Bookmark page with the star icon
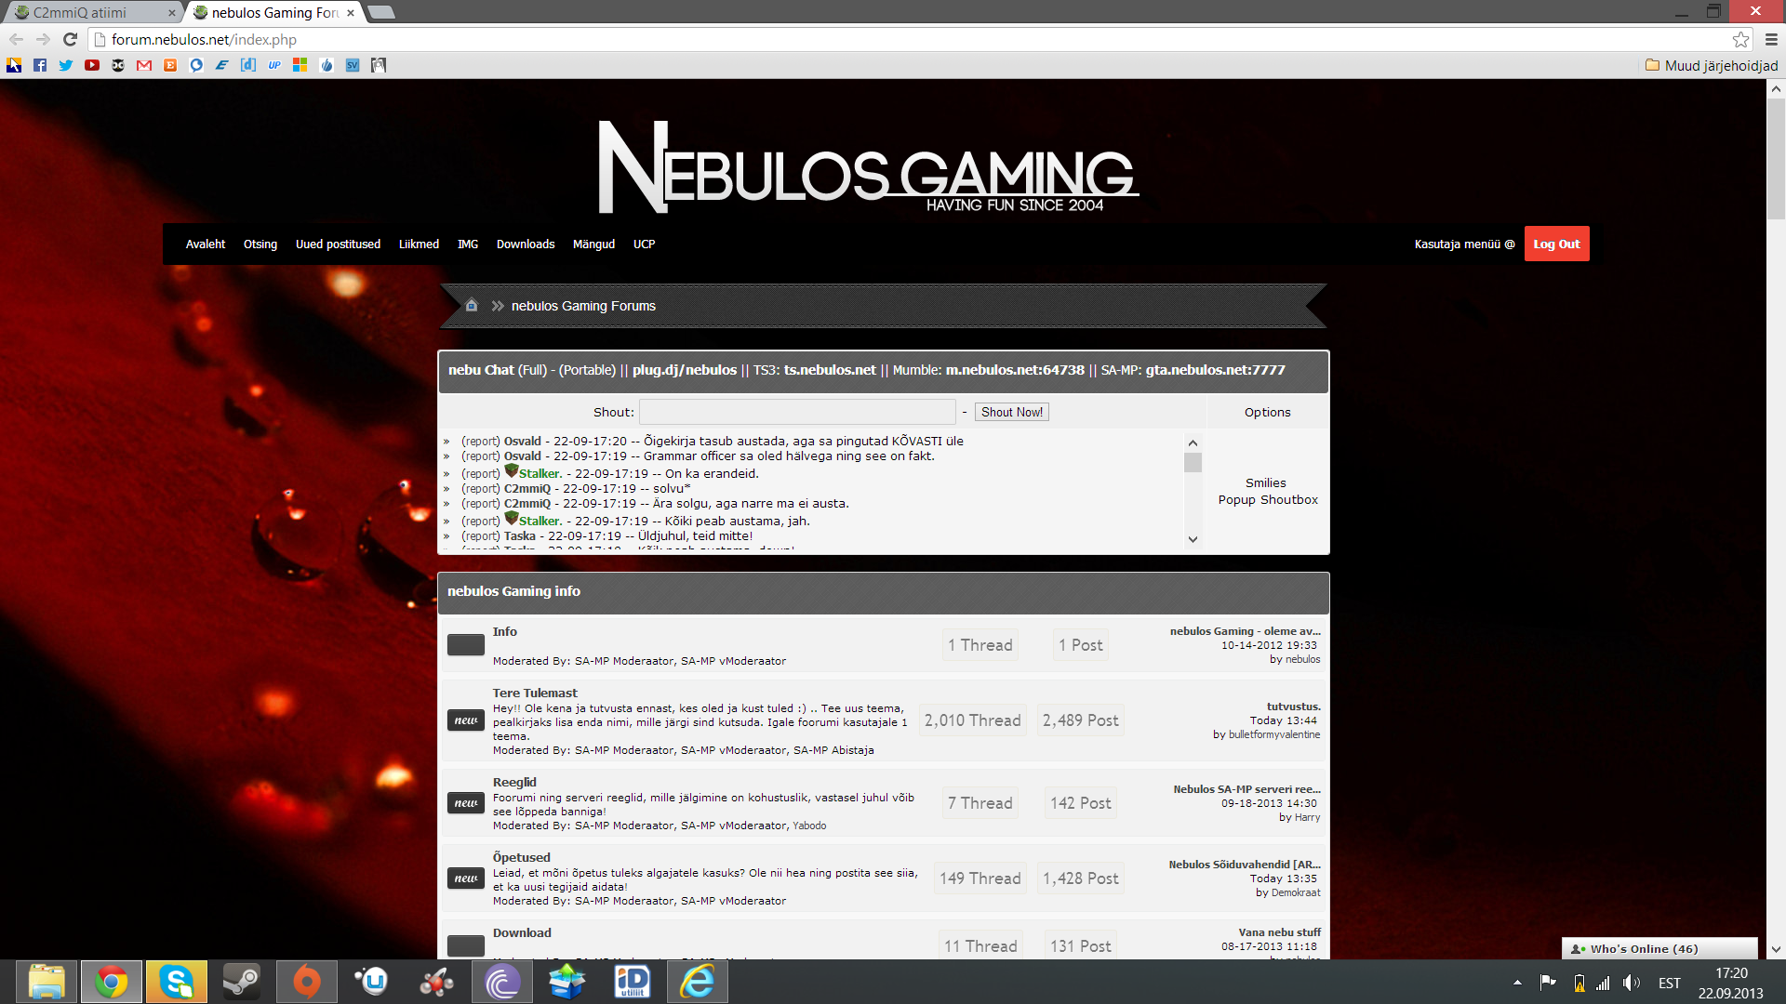This screenshot has width=1786, height=1004. click(1740, 39)
